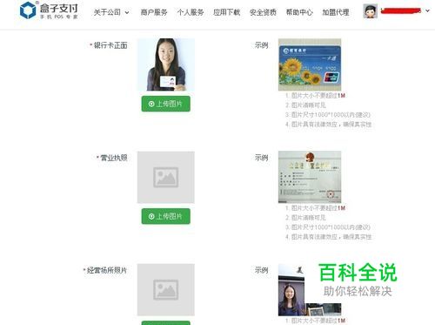Select the 营业执照 label text
The width and height of the screenshot is (435, 325).
(114, 158)
